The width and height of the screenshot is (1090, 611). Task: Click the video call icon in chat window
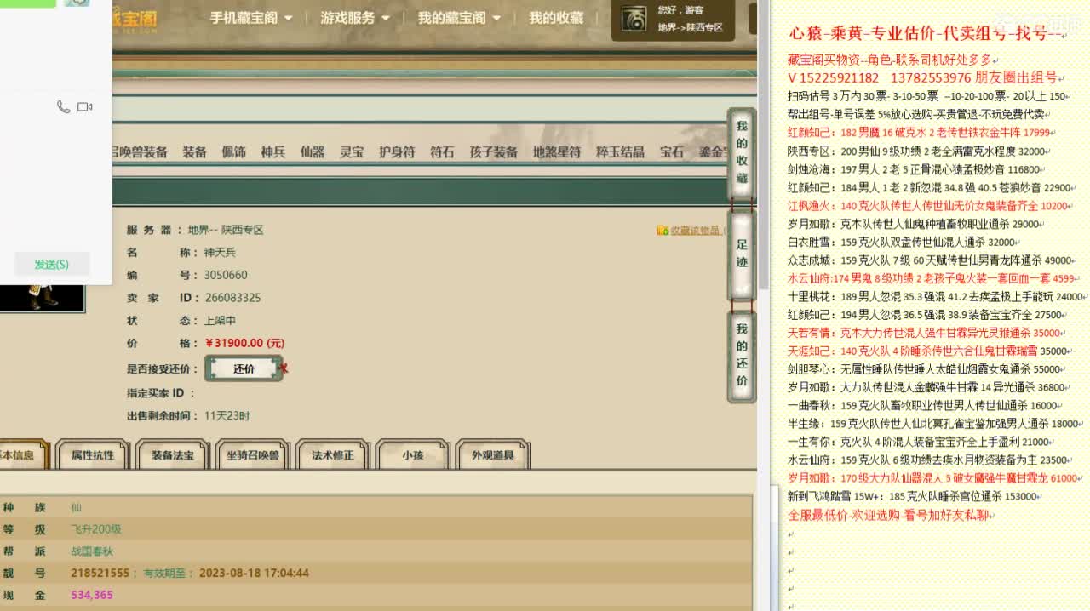click(x=85, y=107)
